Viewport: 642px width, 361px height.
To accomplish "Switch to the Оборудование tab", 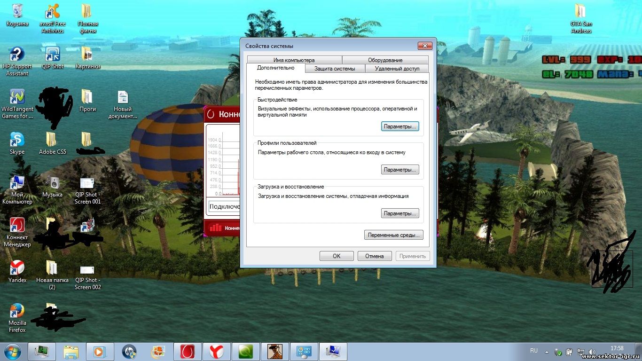I will pos(385,60).
